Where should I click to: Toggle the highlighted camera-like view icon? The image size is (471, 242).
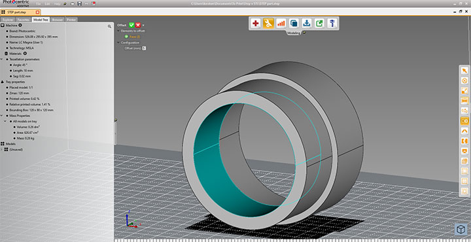pos(464,121)
